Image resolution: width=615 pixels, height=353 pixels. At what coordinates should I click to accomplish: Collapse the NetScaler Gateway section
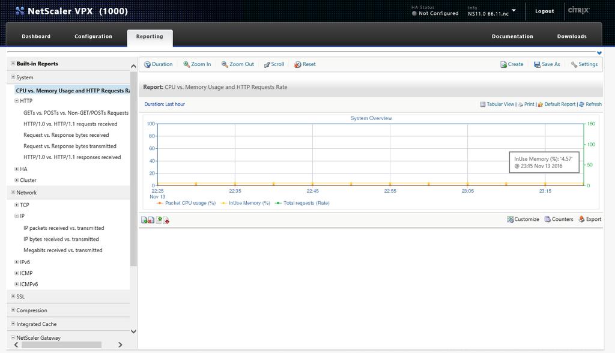[x=13, y=337]
